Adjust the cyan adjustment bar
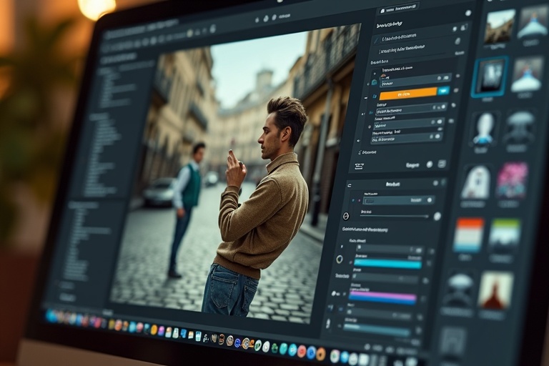Screen dimensions: 549x366 click(387, 263)
